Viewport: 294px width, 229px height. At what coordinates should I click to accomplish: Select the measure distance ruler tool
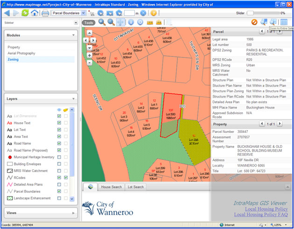point(150,22)
